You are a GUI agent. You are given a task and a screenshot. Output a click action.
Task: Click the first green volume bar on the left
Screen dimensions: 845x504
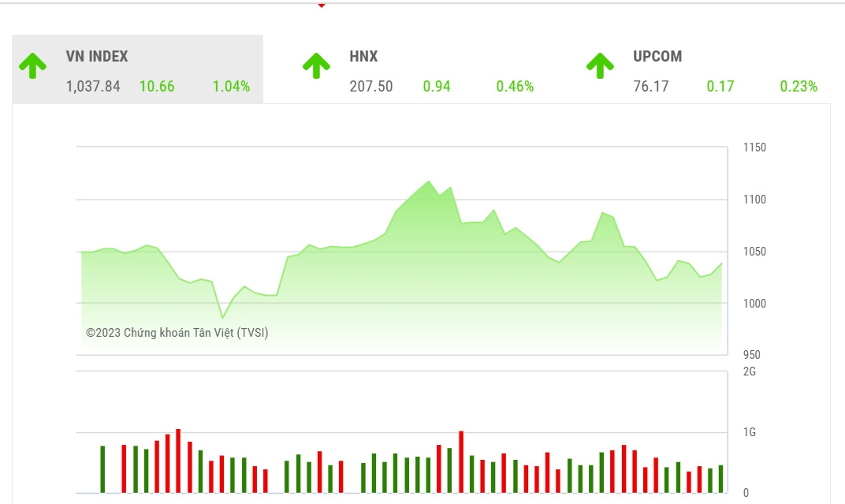click(x=102, y=469)
